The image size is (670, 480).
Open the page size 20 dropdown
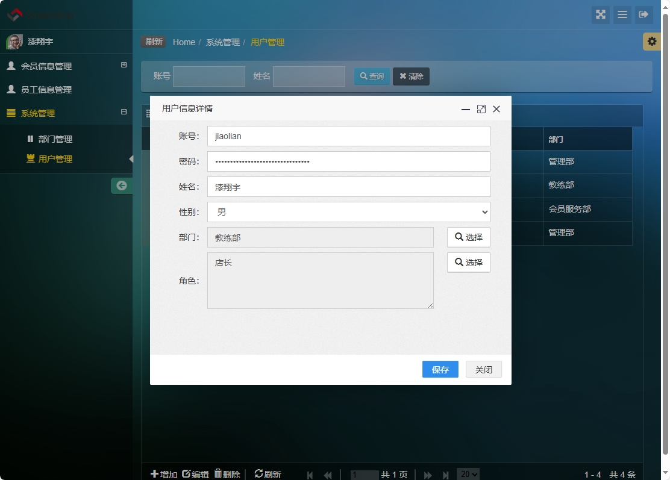point(468,474)
